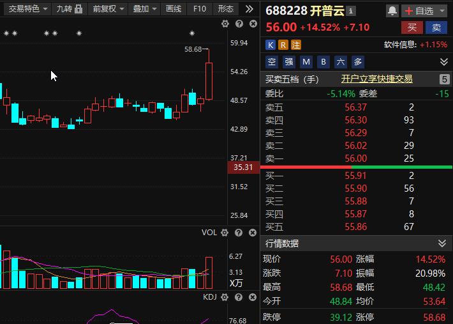Open VOL indicator help icon
The width and height of the screenshot is (453, 324).
(x=239, y=233)
